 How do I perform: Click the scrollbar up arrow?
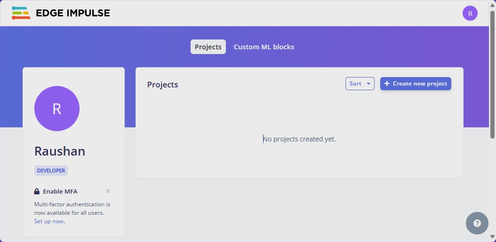pyautogui.click(x=492, y=4)
